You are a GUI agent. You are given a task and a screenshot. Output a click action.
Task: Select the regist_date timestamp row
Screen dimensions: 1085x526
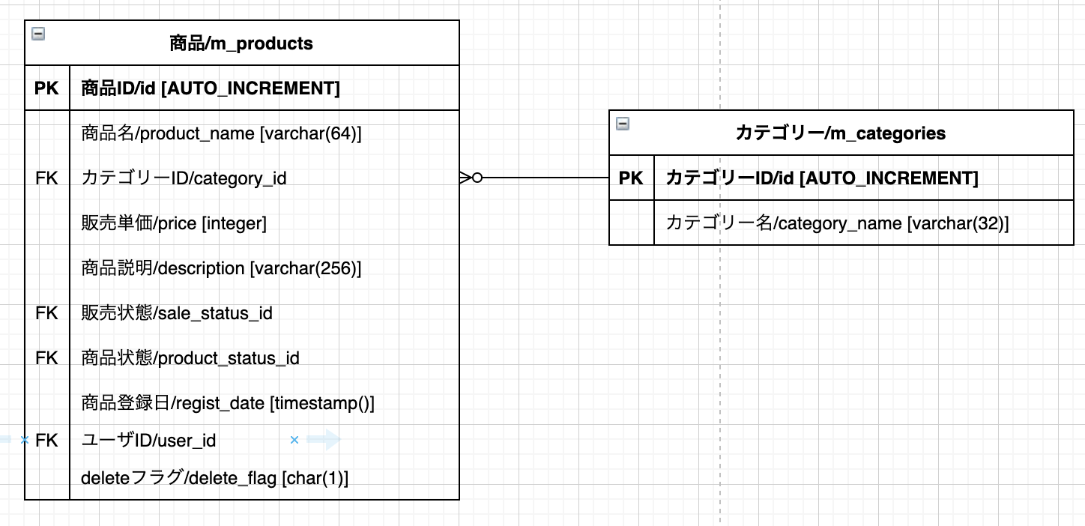click(x=229, y=403)
